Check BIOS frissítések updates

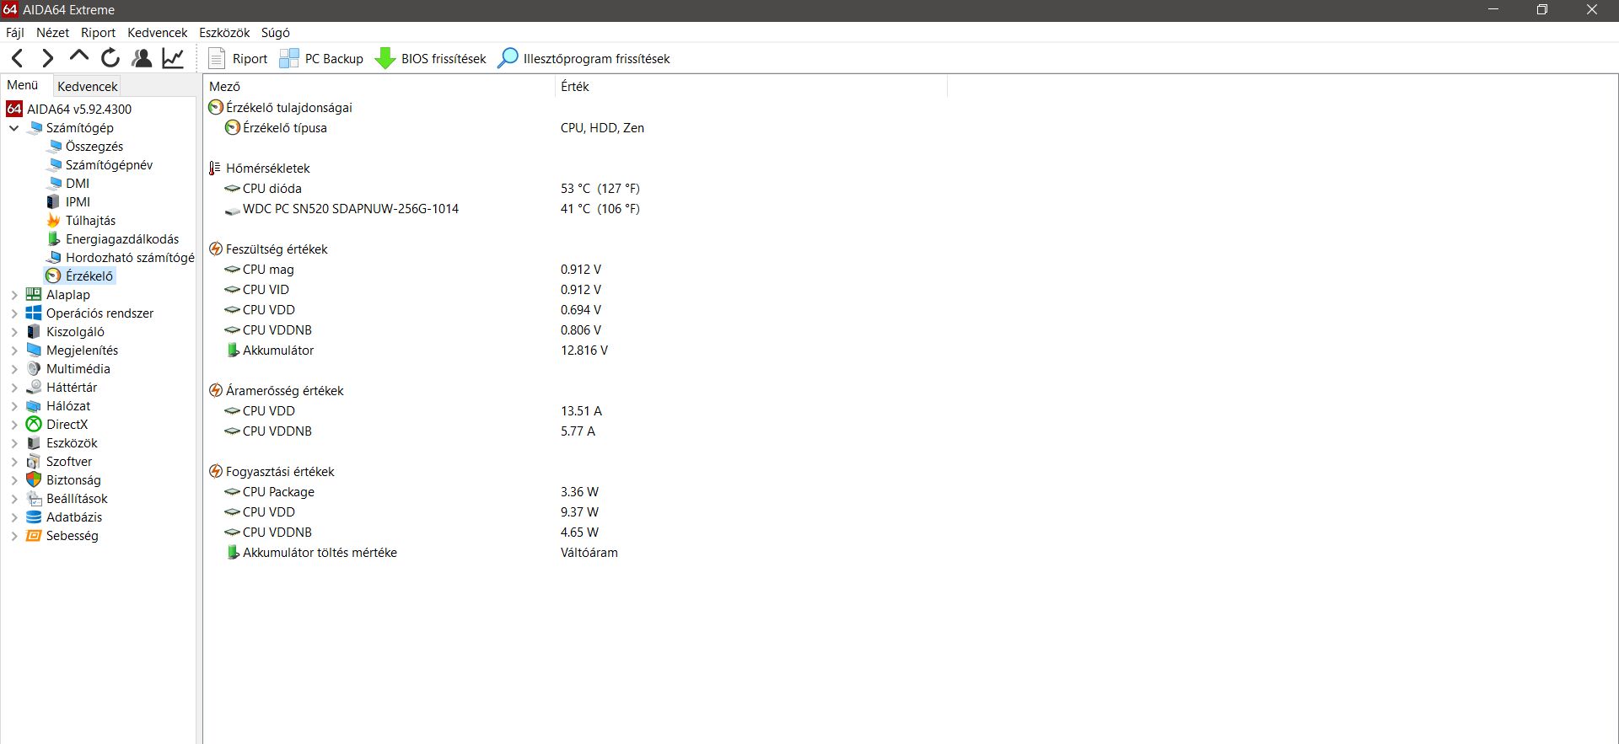[431, 58]
